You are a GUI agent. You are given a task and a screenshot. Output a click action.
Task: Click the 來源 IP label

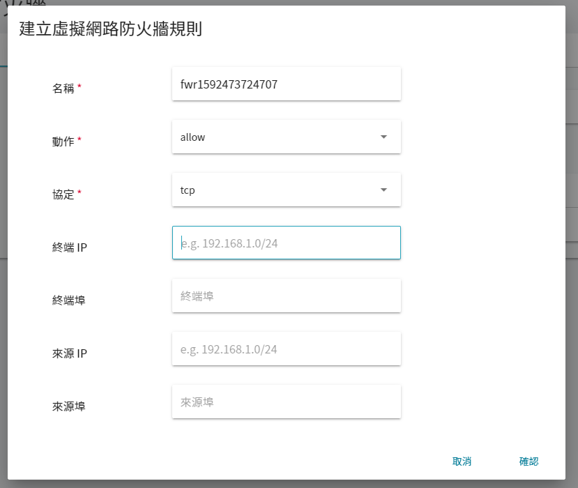tap(70, 353)
